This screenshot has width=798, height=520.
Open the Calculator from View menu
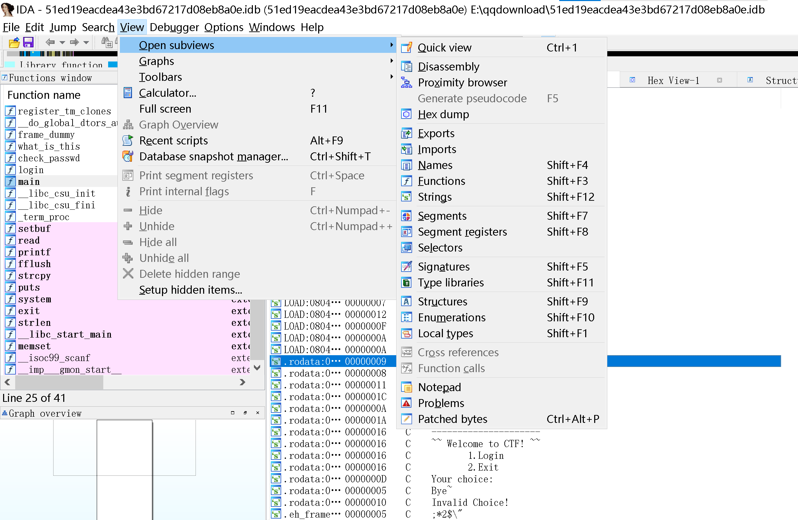168,93
